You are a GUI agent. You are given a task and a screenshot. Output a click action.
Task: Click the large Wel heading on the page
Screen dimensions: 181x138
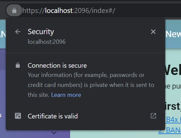pos(172,70)
